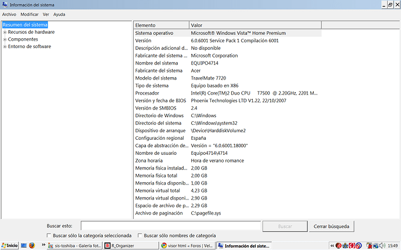The width and height of the screenshot is (401, 250).
Task: Click the Cerrar búsqueda button
Action: click(x=331, y=226)
